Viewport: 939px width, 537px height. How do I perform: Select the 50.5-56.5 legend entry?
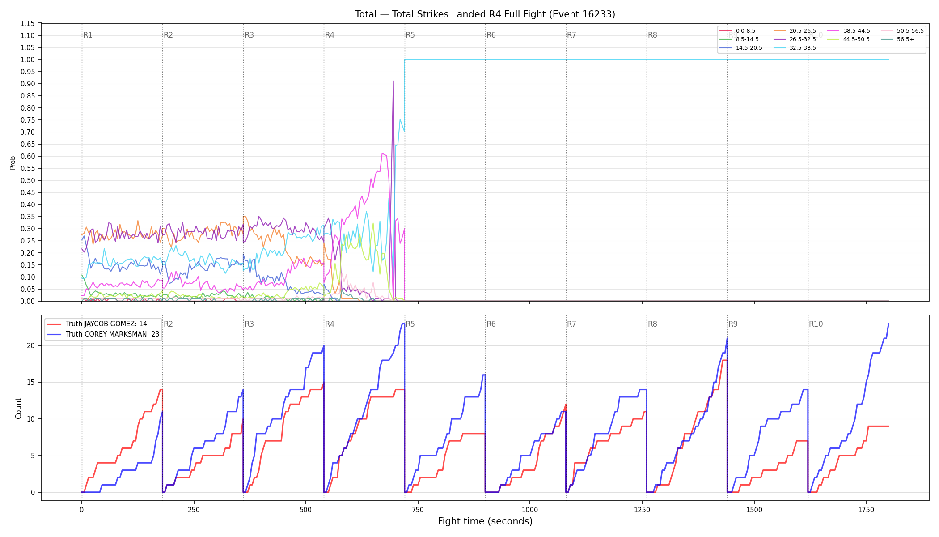[902, 31]
